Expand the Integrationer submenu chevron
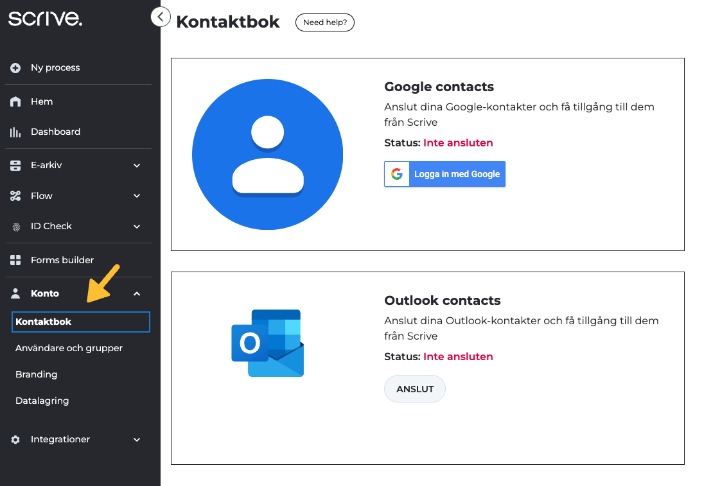 (x=137, y=440)
